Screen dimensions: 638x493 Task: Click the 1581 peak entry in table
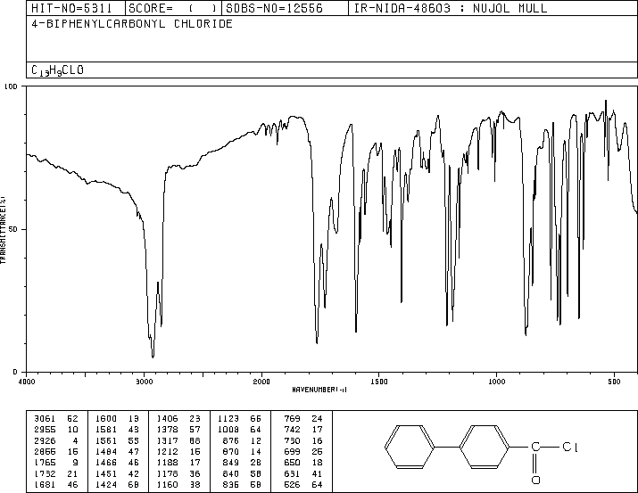pyautogui.click(x=117, y=430)
